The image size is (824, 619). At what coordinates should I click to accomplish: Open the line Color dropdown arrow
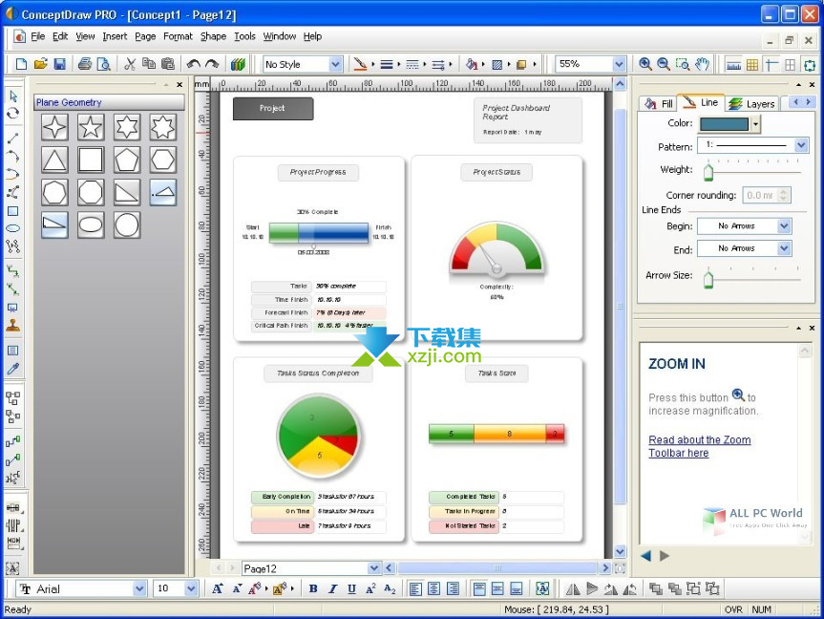(x=755, y=124)
